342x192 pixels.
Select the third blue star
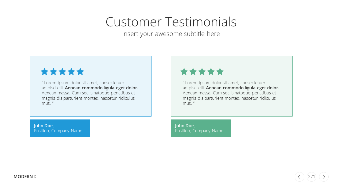(62, 71)
